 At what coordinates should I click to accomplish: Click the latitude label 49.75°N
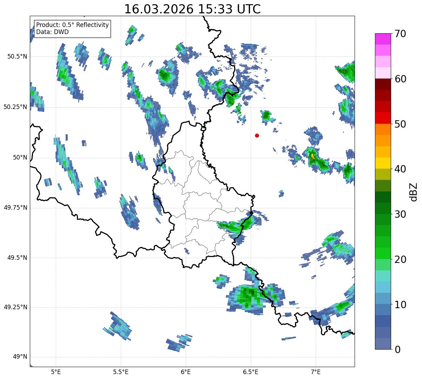(15, 208)
